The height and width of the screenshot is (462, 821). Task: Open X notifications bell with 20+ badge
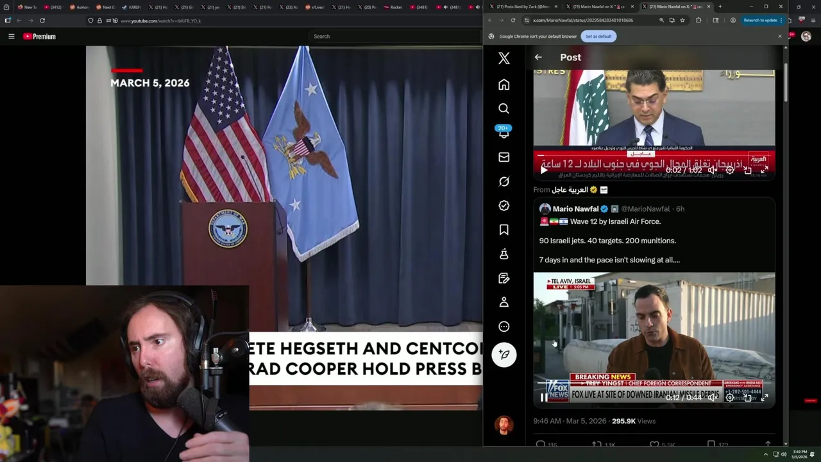point(504,132)
